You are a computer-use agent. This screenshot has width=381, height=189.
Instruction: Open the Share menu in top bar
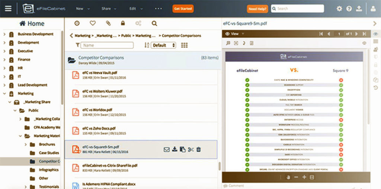[109, 9]
